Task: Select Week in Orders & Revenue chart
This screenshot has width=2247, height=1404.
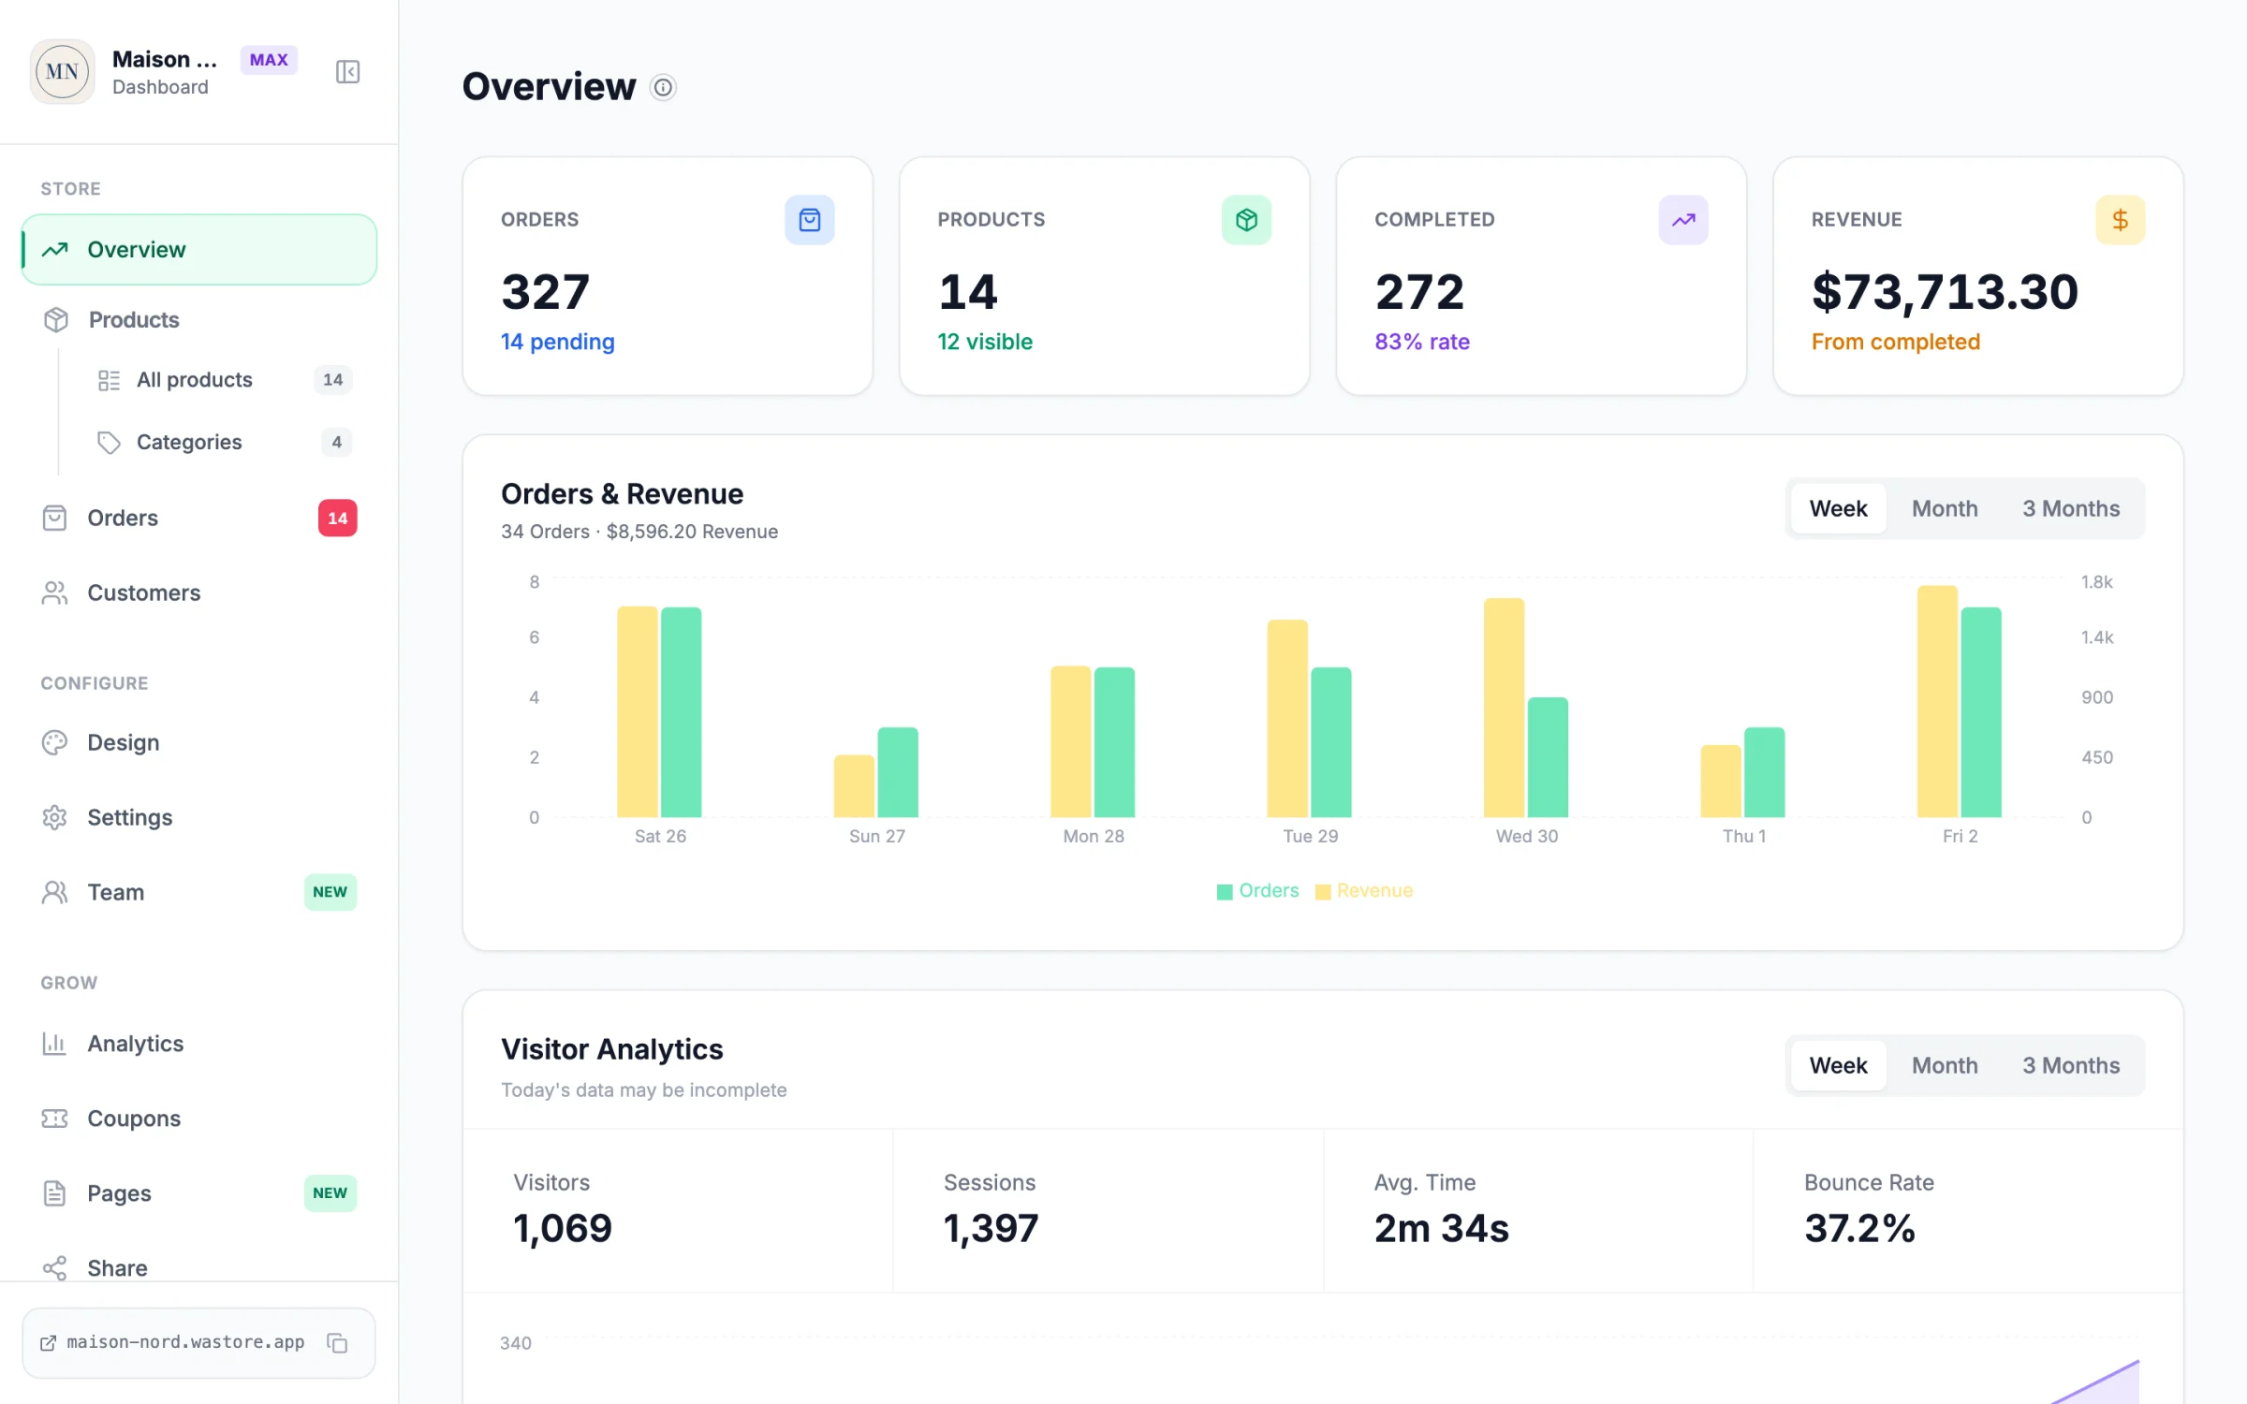Action: pyautogui.click(x=1838, y=508)
